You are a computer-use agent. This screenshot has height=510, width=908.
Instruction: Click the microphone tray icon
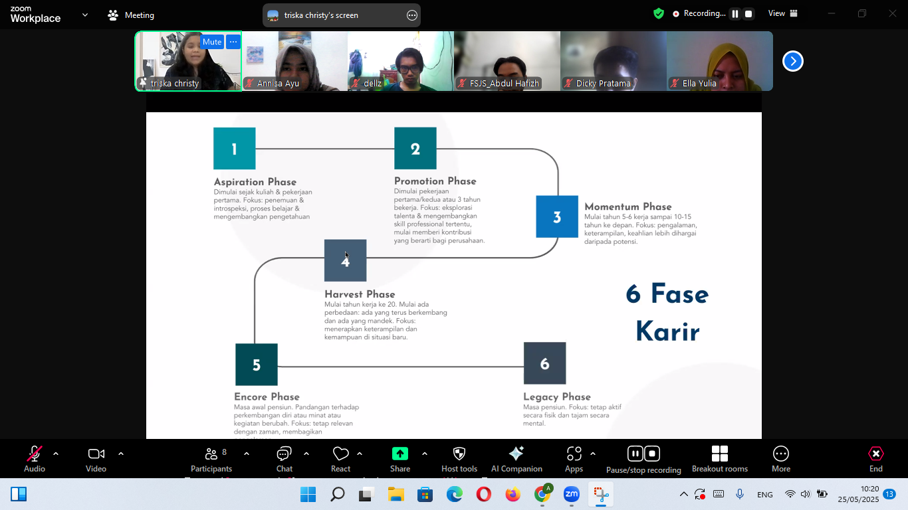[x=740, y=494]
